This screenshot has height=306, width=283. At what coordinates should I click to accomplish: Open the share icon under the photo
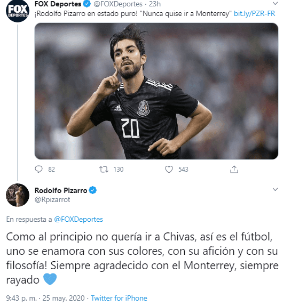(x=234, y=170)
